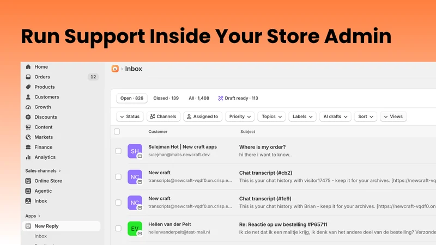Toggle the select-all checkbox in table header
This screenshot has height=245, width=436.
(x=117, y=131)
